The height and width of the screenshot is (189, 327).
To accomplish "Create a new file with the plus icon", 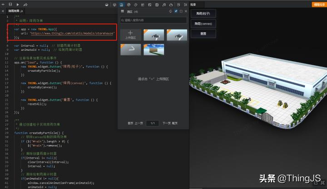I will point(3,5).
